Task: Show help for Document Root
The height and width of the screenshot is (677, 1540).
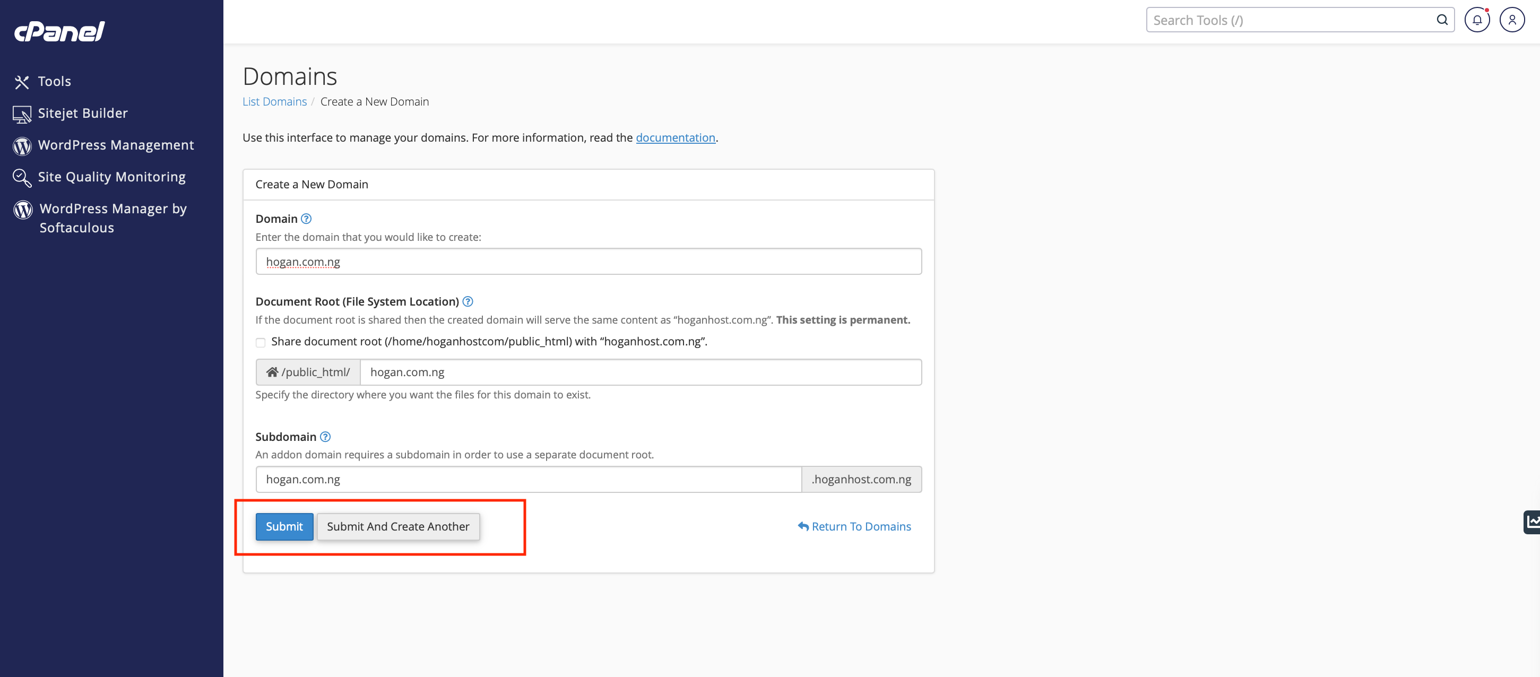Action: [x=468, y=301]
